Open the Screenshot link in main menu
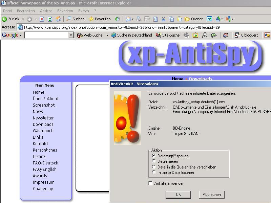 [44, 105]
